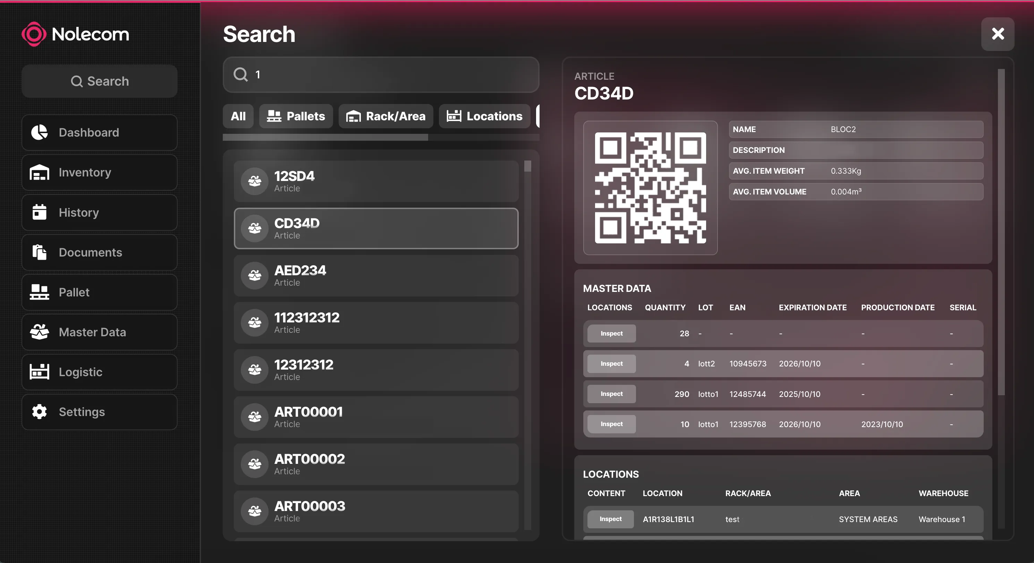The height and width of the screenshot is (563, 1034).
Task: Select article ART00001 in results
Action: (x=376, y=417)
